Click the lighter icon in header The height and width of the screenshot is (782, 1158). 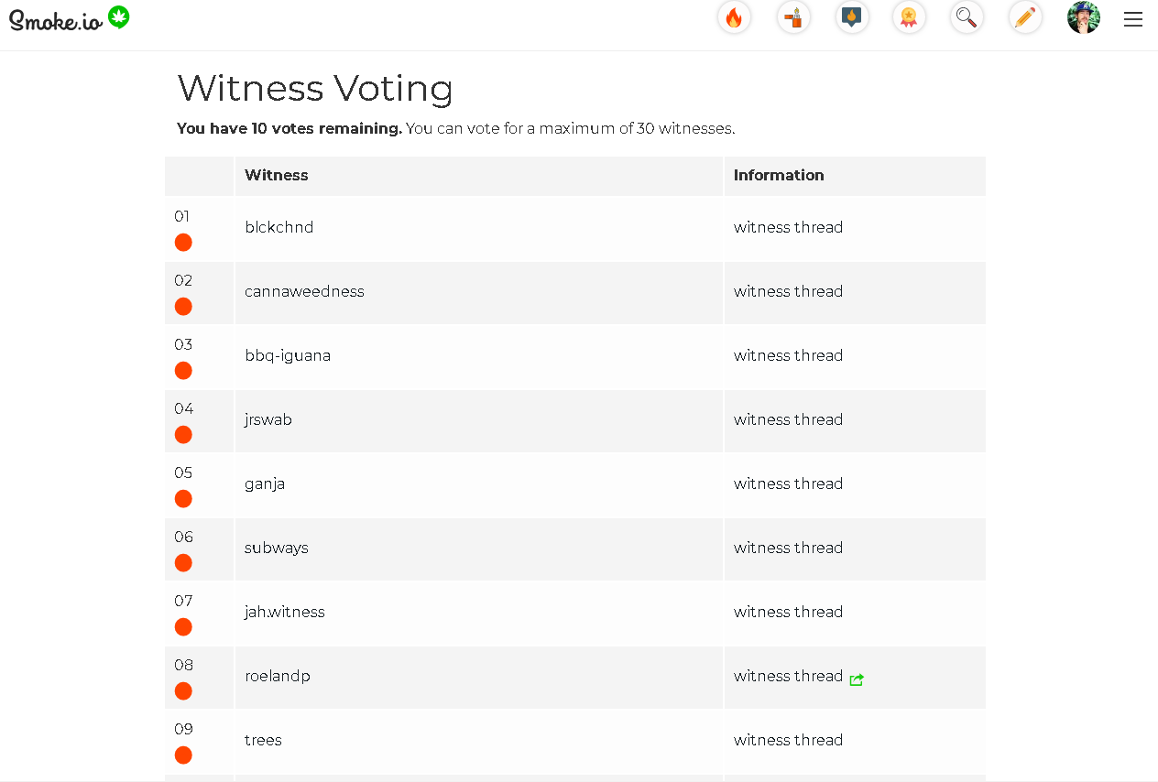pos(793,17)
